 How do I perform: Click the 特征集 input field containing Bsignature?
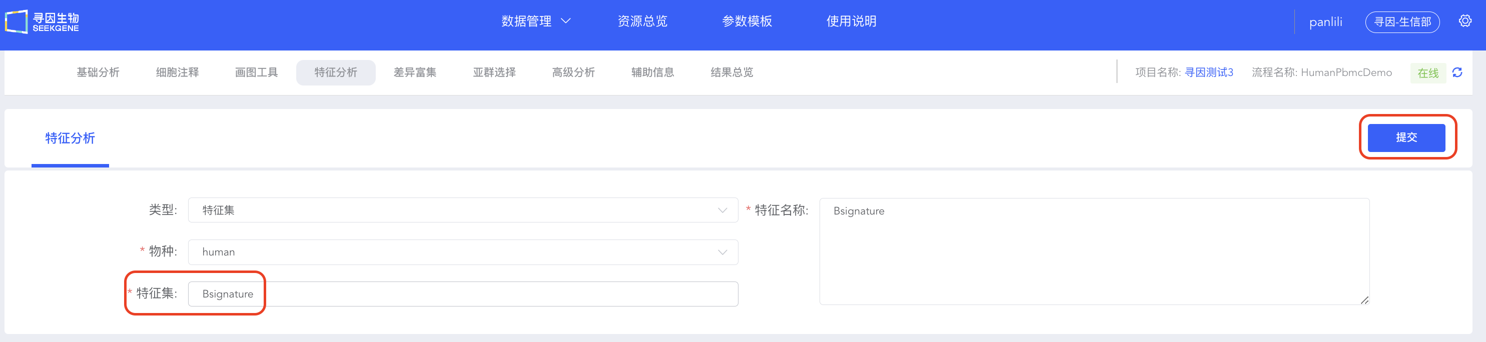[x=463, y=294]
